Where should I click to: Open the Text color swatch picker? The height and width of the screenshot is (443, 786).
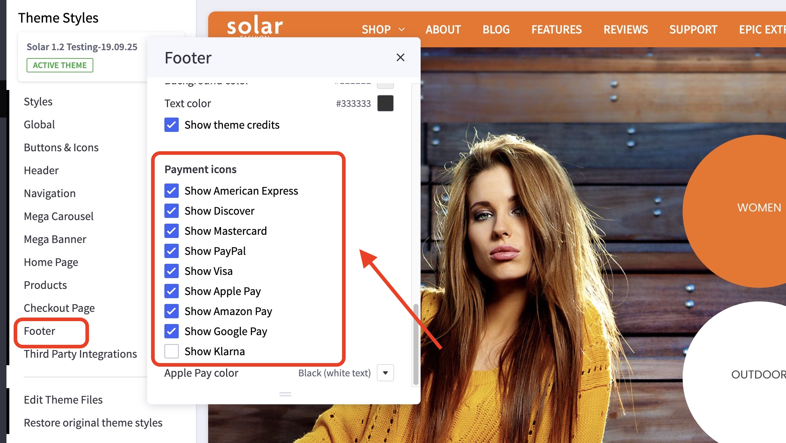pos(385,103)
